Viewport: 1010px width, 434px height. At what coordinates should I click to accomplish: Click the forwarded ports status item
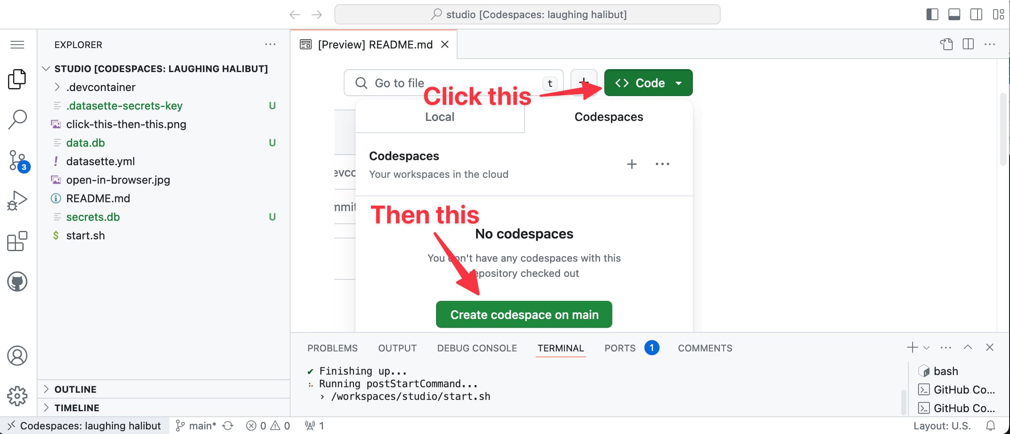point(315,426)
